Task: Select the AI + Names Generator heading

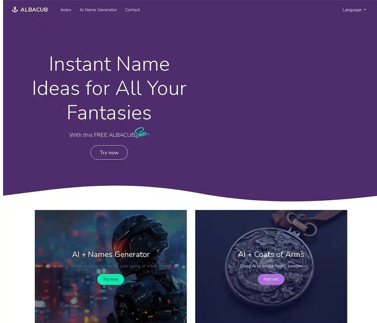Action: click(x=111, y=254)
